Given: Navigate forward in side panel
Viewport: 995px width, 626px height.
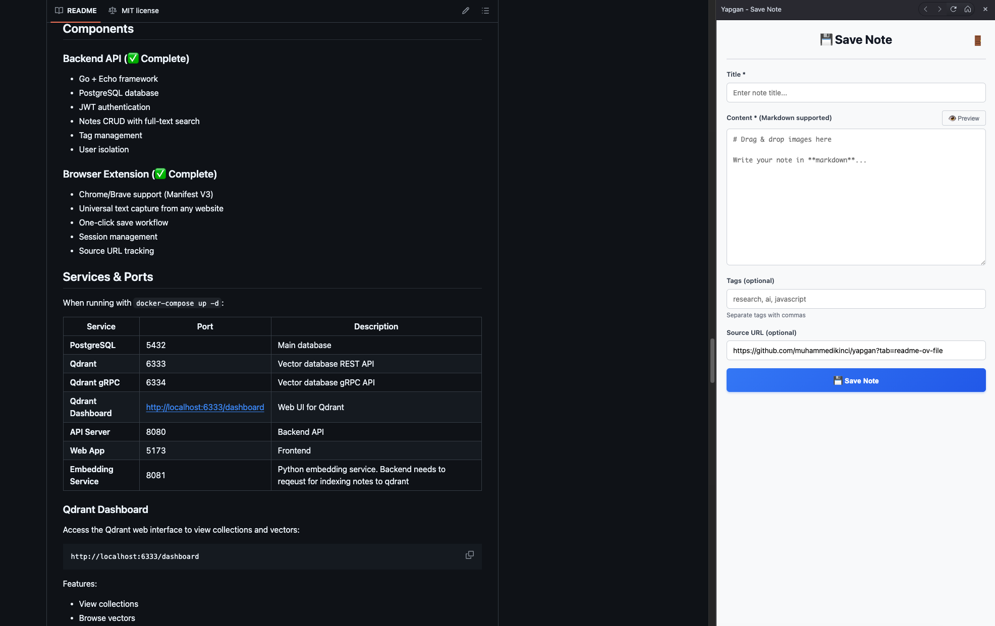Looking at the screenshot, I should point(939,9).
